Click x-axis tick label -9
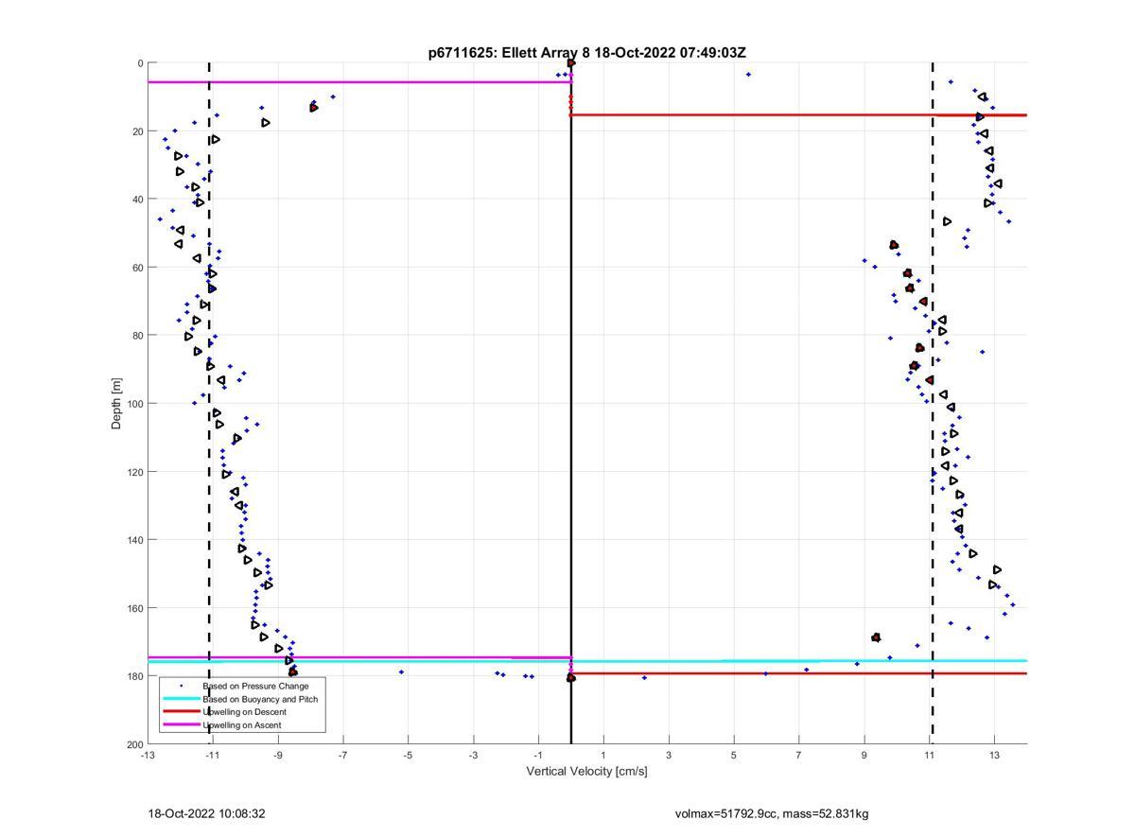1135x837 pixels. (278, 755)
